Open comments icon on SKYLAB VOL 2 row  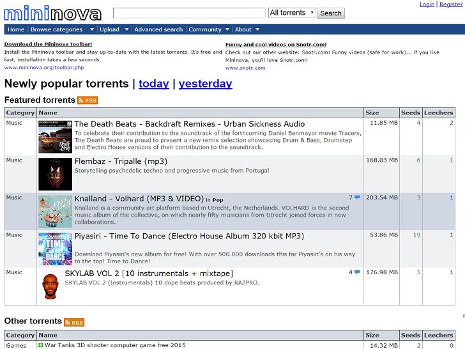(x=357, y=272)
